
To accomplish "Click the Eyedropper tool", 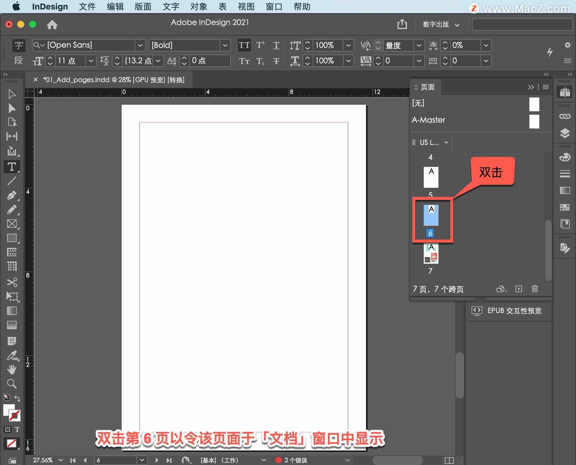I will click(x=11, y=356).
